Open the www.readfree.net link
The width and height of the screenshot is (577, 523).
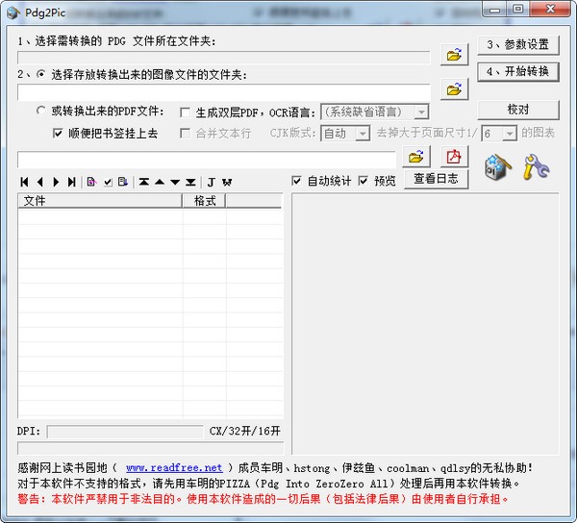[174, 467]
